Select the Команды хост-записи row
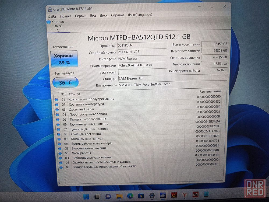This screenshot has width=269, height=202. click(139, 137)
